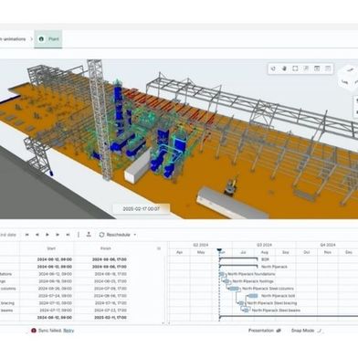Click the beams task name cell
The height and width of the screenshot is (358, 358).
click(x=6, y=311)
